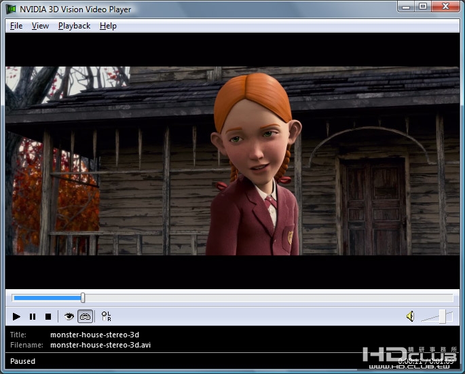Screen dimensions: 465x374
Task: Mute audio with the speaker icon
Action: [411, 316]
